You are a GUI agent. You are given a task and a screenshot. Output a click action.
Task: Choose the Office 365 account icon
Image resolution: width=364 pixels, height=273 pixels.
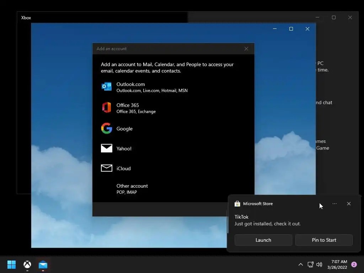click(107, 107)
